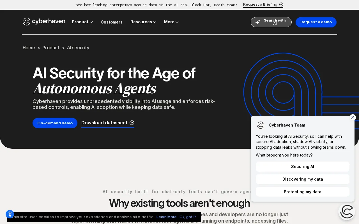Choose Securing AI chat option
This screenshot has height=224, width=359.
(303, 167)
